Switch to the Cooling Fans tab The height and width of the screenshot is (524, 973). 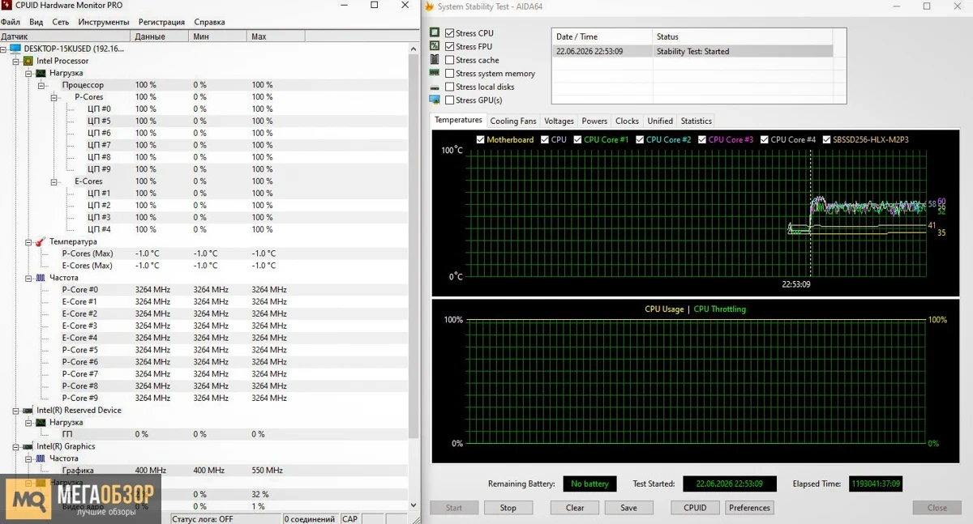(513, 121)
